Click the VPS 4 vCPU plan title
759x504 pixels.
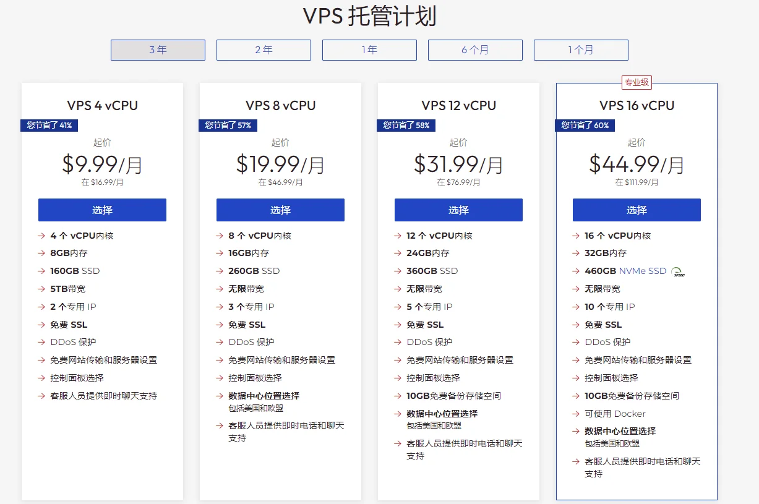[102, 106]
